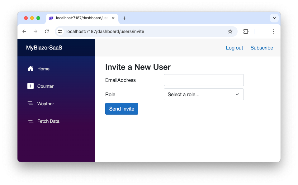Go back with the browser back arrow
The height and width of the screenshot is (185, 298).
coord(24,31)
